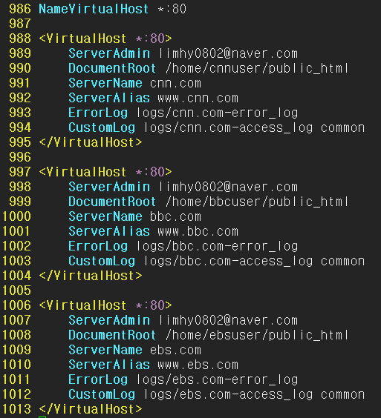Click the opening VirtualHost tag on line 988
The height and width of the screenshot is (418, 381).
(x=105, y=39)
